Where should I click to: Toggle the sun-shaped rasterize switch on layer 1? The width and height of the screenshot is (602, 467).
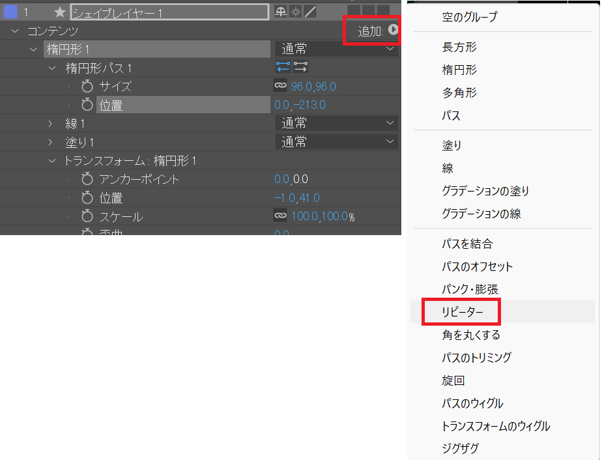(x=296, y=12)
